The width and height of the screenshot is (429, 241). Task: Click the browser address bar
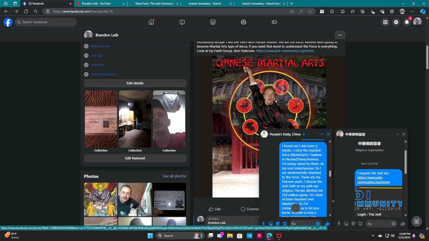click(169, 11)
